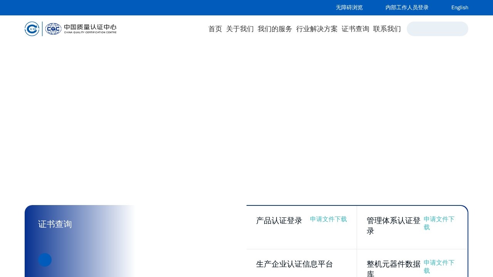The height and width of the screenshot is (277, 493).
Task: Open the 行业解决方案 navigation item
Action: tap(317, 29)
